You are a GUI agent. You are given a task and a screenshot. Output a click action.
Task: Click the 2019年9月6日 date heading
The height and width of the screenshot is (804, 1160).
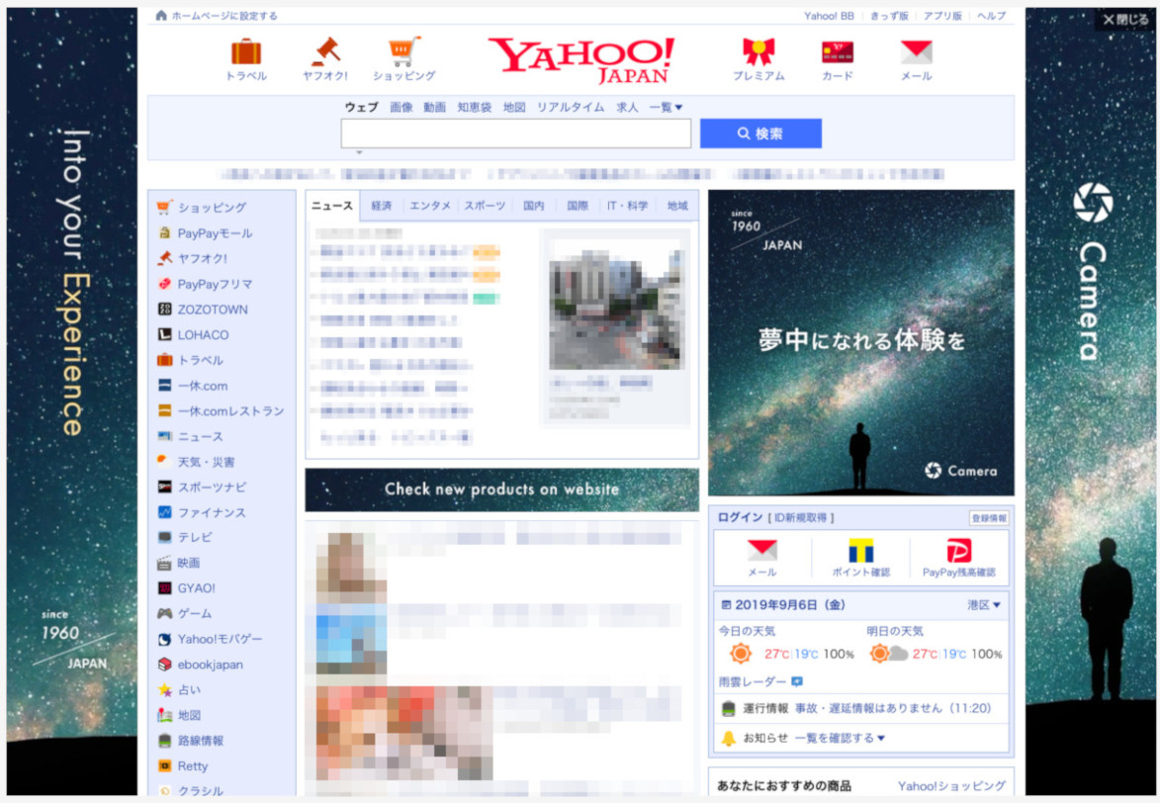[x=789, y=605]
